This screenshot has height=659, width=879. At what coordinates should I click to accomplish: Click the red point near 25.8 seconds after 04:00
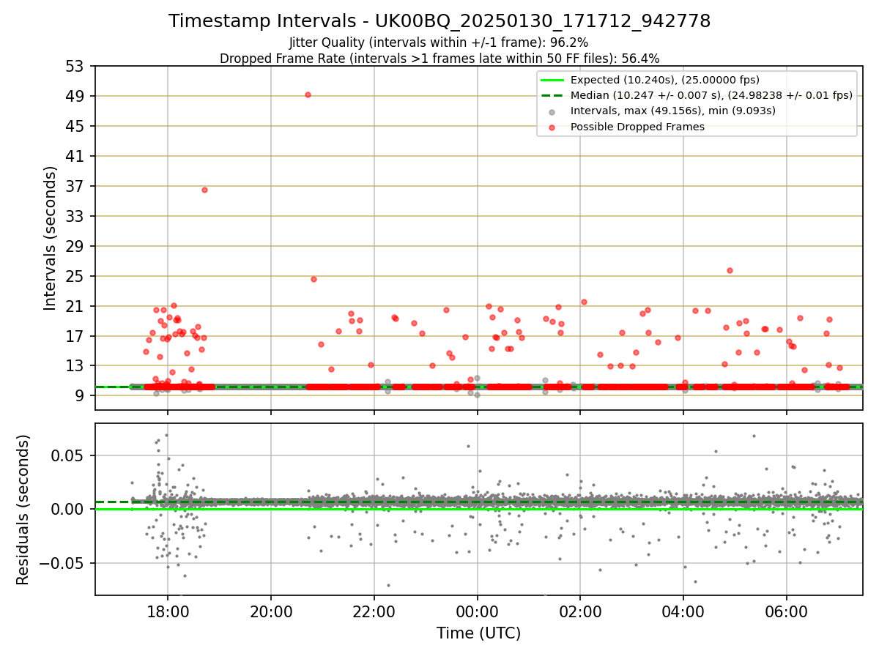pyautogui.click(x=730, y=270)
